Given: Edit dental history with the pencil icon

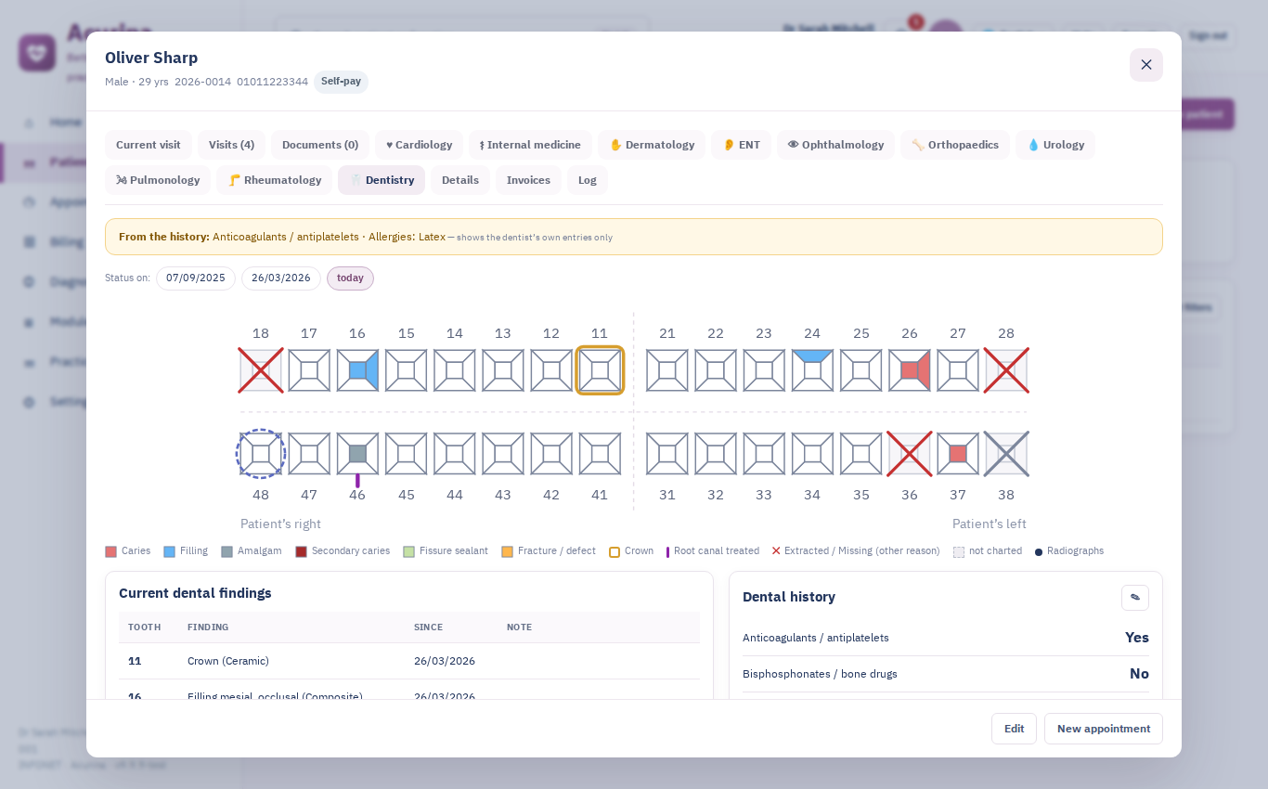Looking at the screenshot, I should pos(1135,598).
